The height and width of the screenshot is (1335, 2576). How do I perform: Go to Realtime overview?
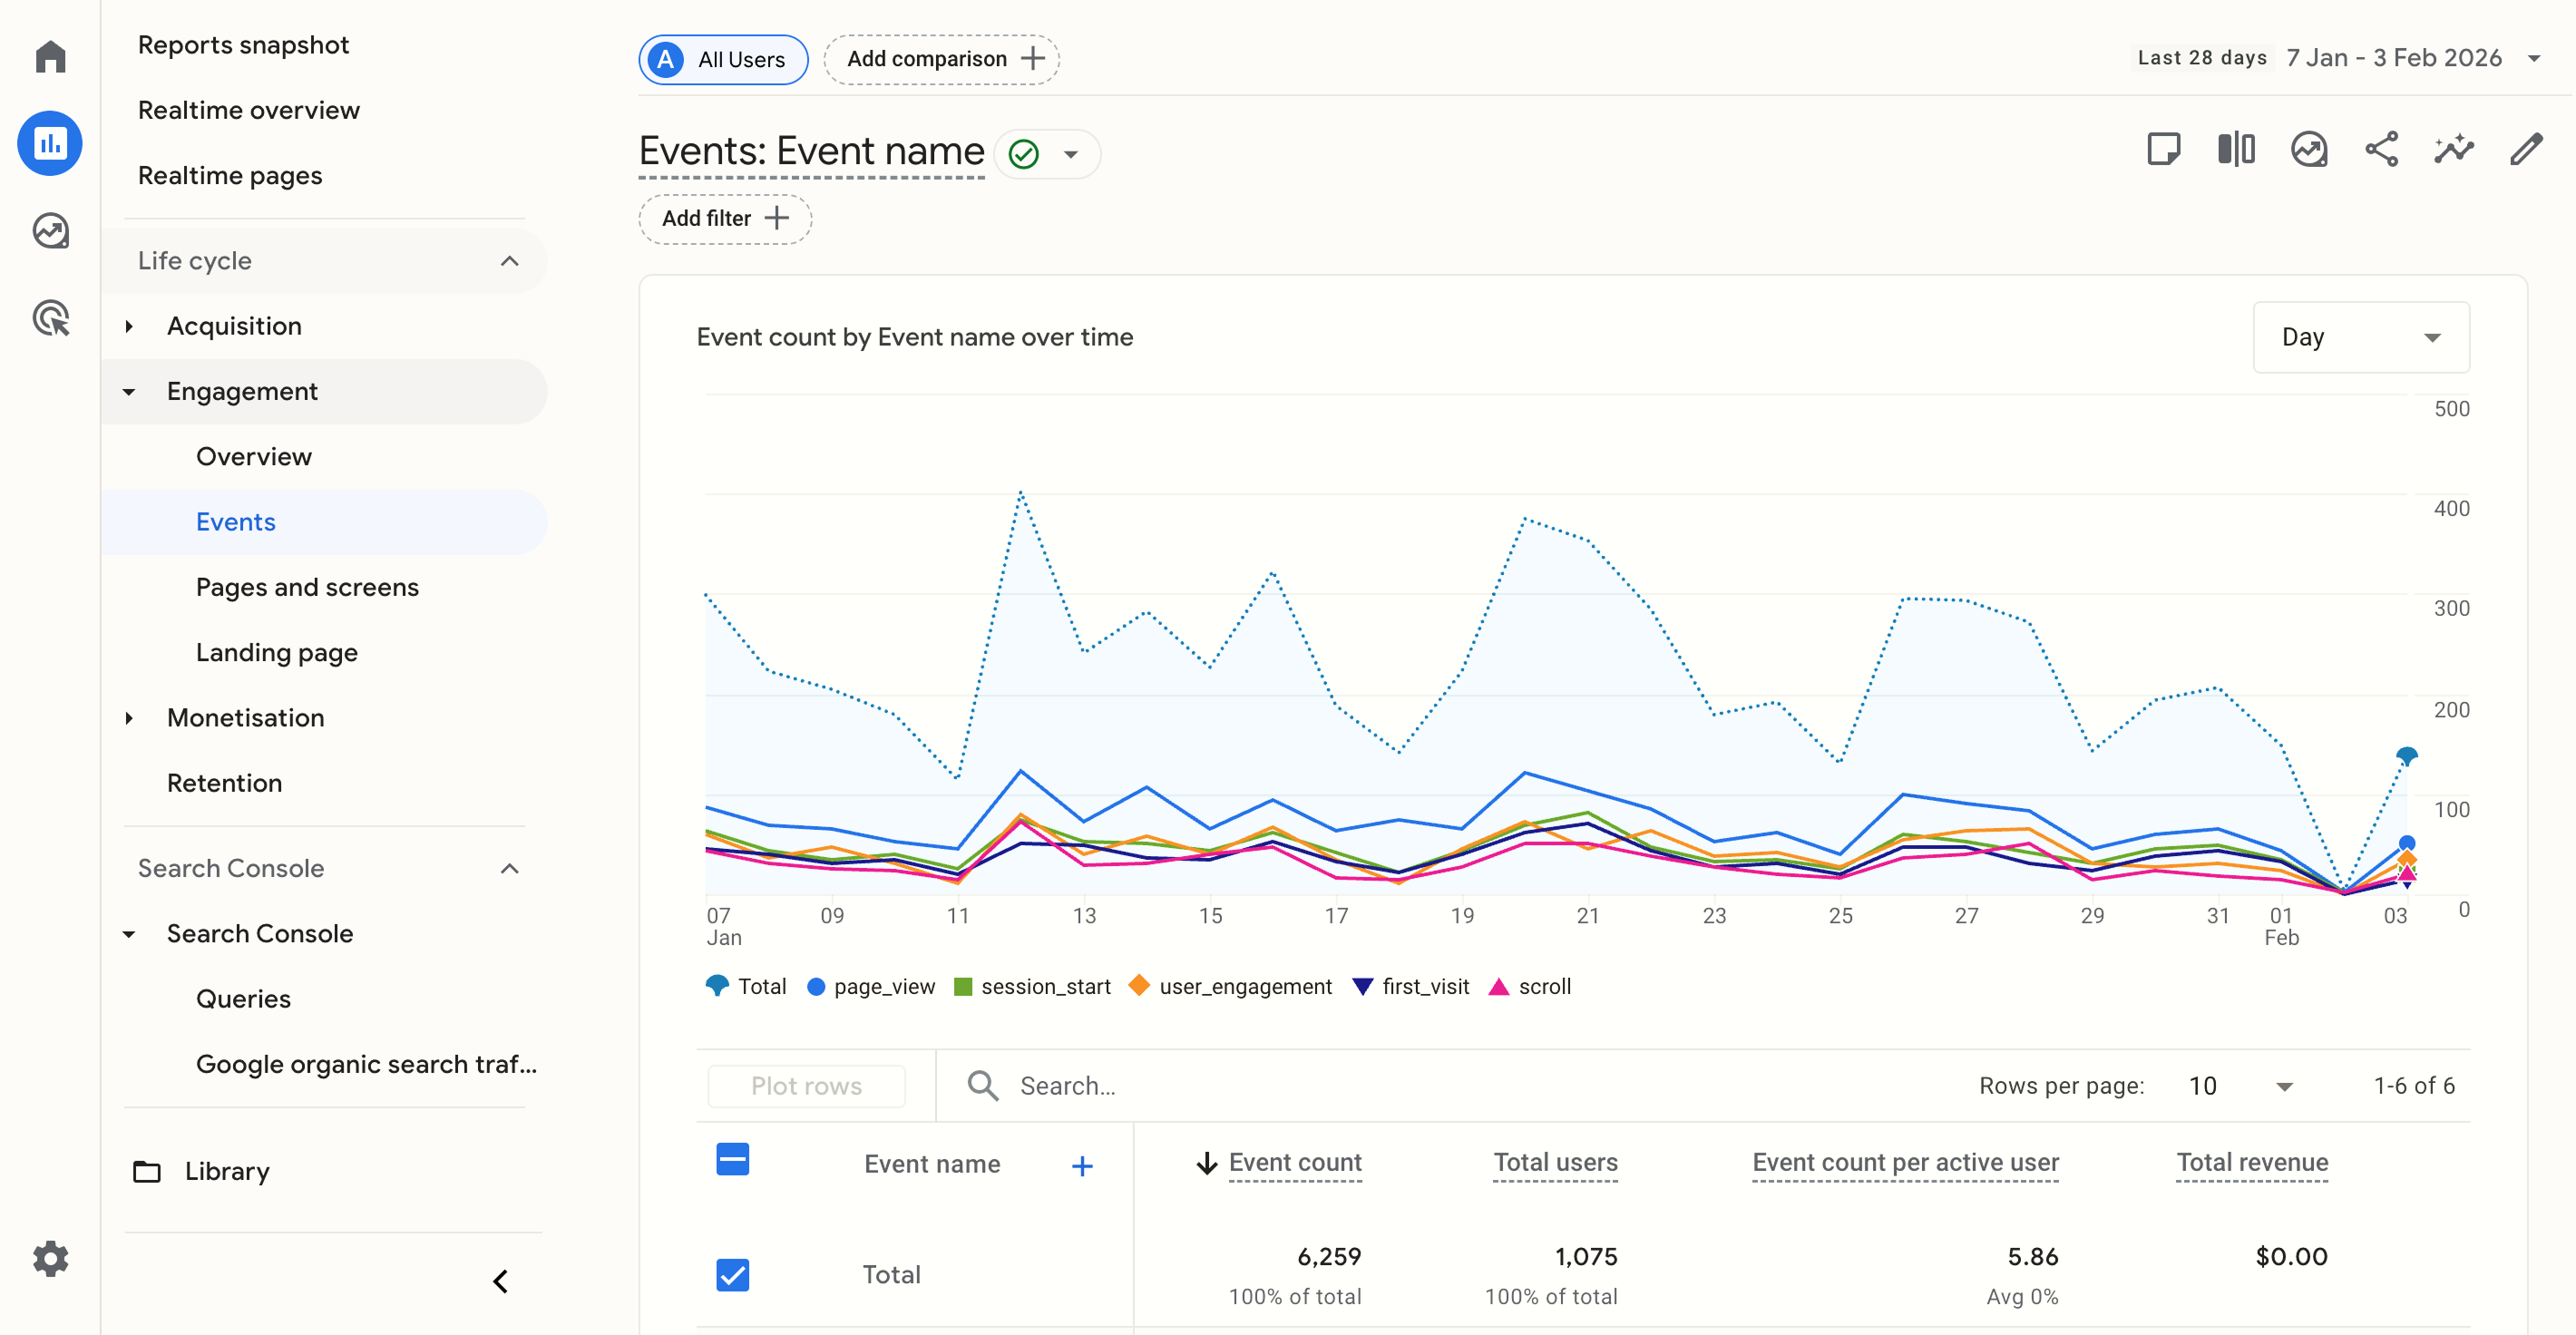click(x=248, y=110)
